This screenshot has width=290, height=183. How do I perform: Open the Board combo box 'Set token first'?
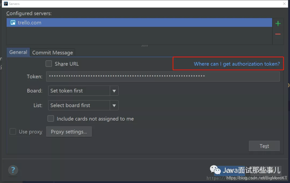click(x=83, y=91)
